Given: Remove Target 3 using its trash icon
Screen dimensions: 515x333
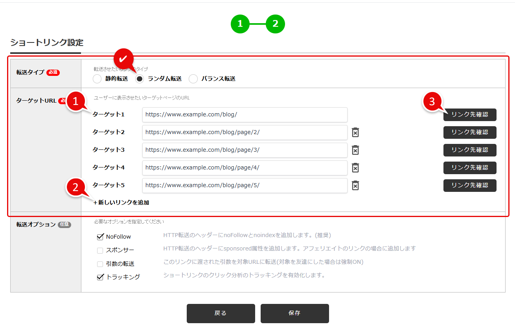Looking at the screenshot, I should (355, 150).
